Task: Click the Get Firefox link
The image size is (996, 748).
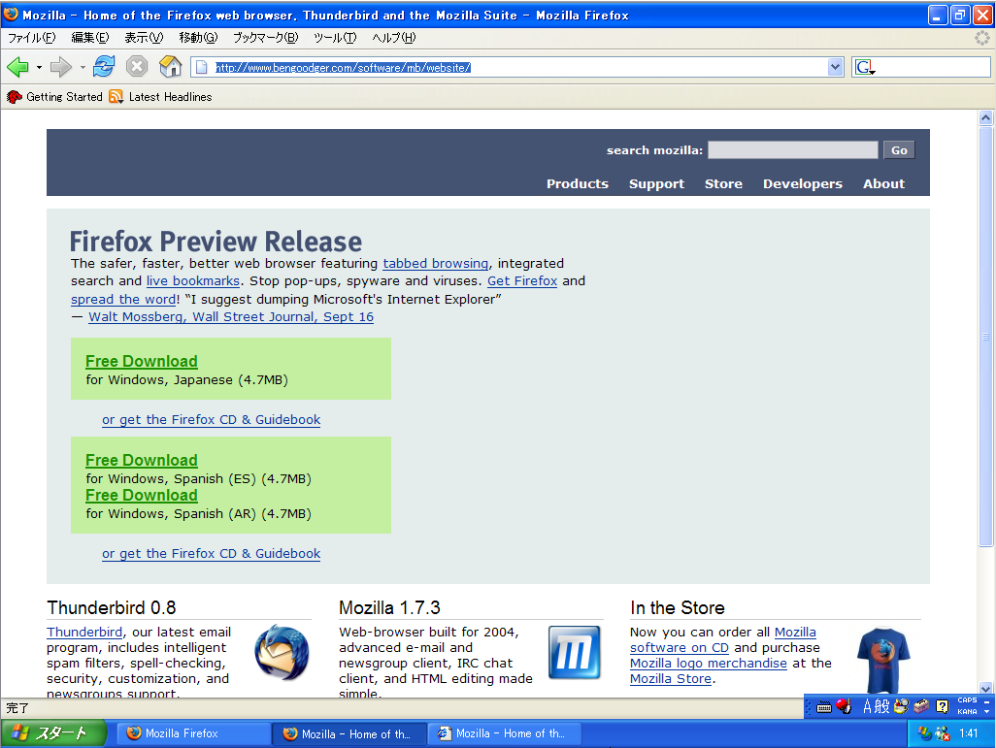Action: (x=522, y=280)
